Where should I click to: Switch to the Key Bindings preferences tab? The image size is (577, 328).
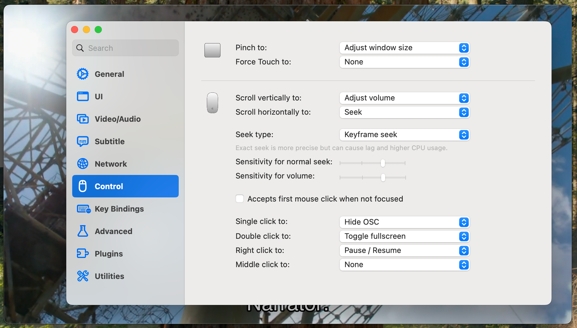[125, 209]
